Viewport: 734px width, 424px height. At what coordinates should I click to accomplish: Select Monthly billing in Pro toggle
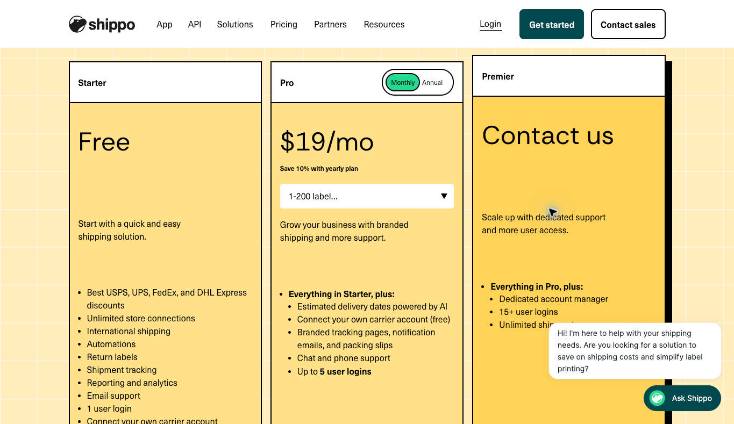click(403, 83)
